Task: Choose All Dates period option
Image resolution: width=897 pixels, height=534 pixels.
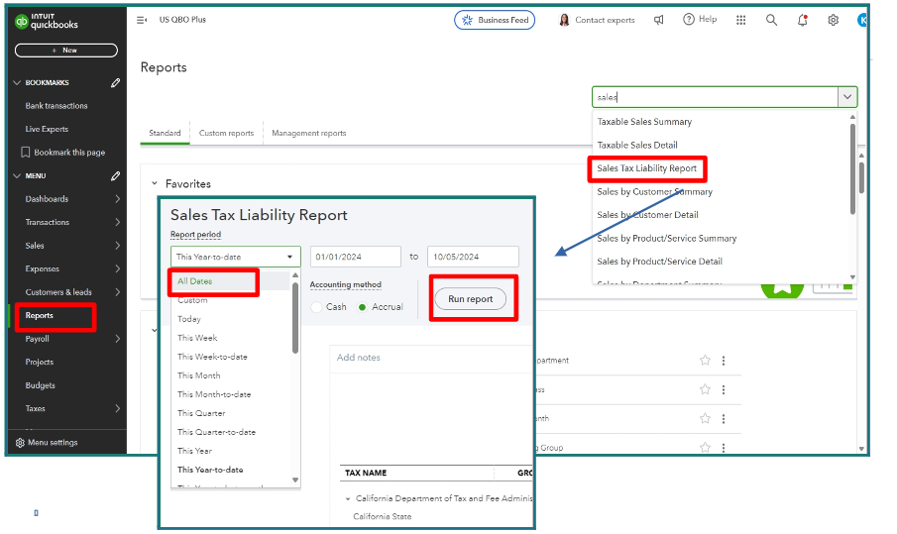Action: pyautogui.click(x=194, y=281)
